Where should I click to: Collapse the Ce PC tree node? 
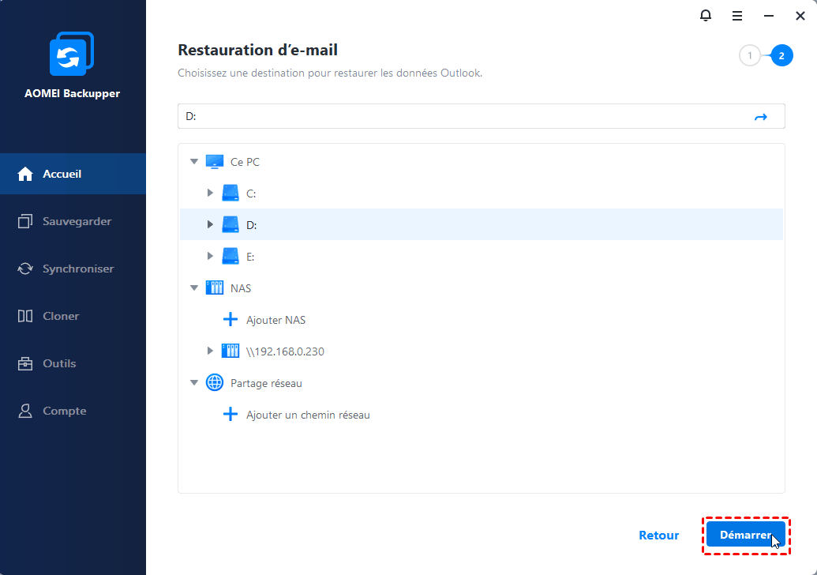194,162
